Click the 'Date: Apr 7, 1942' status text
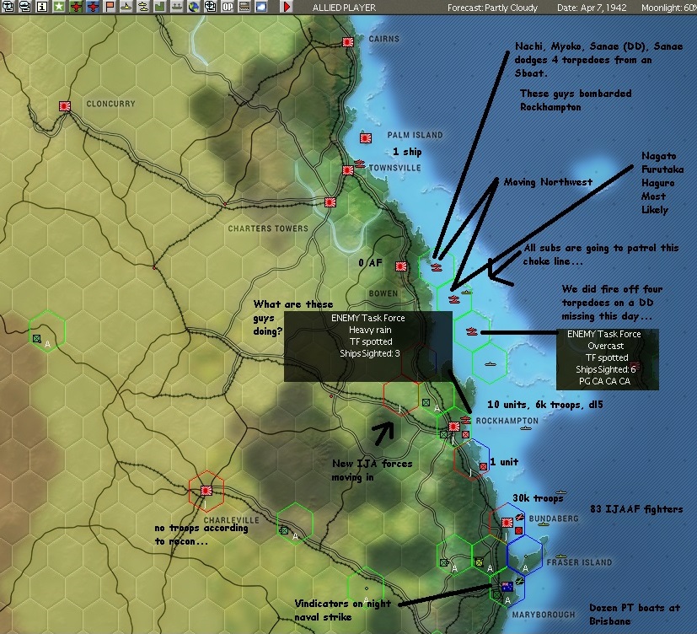697x634 pixels. (592, 8)
